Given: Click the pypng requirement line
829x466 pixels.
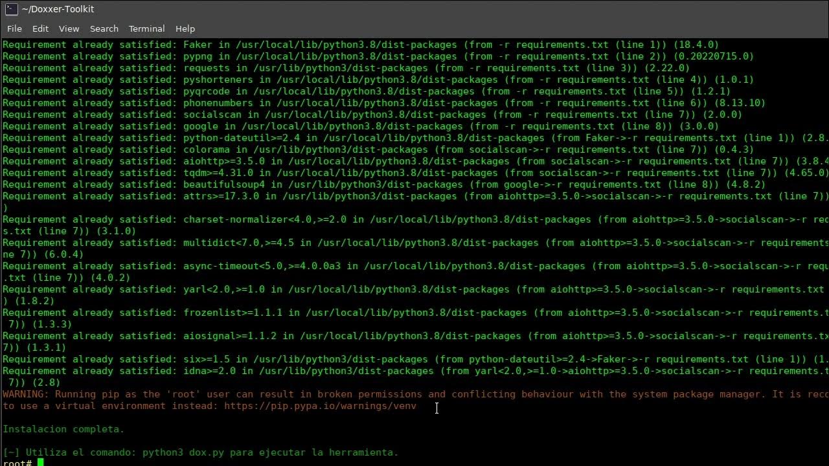Looking at the screenshot, I should 378,56.
